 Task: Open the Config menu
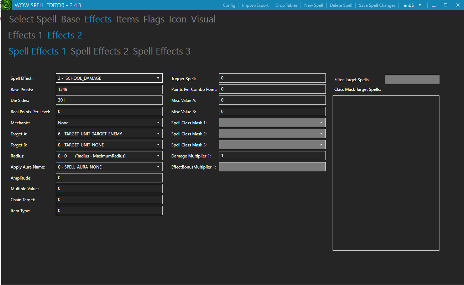[x=229, y=5]
